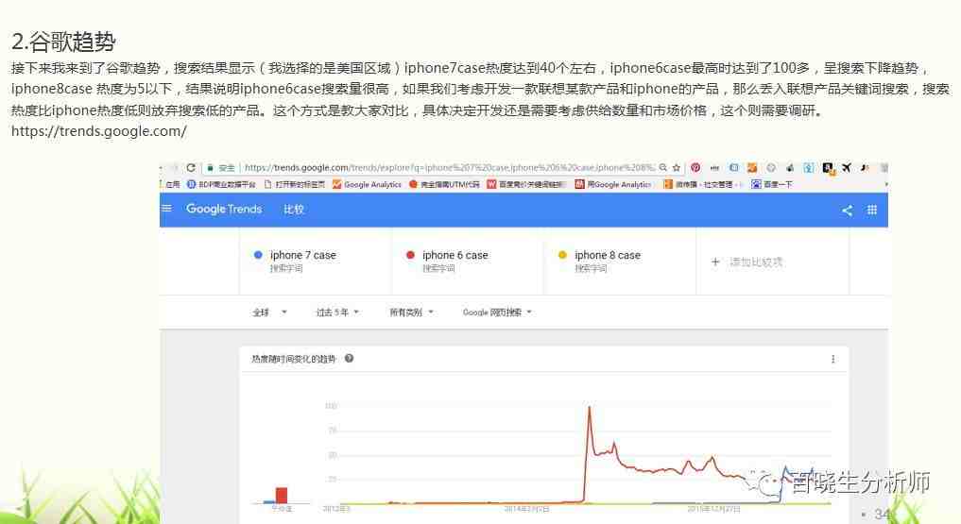Open the BDP商业数据平台 bookmark

coord(221,184)
